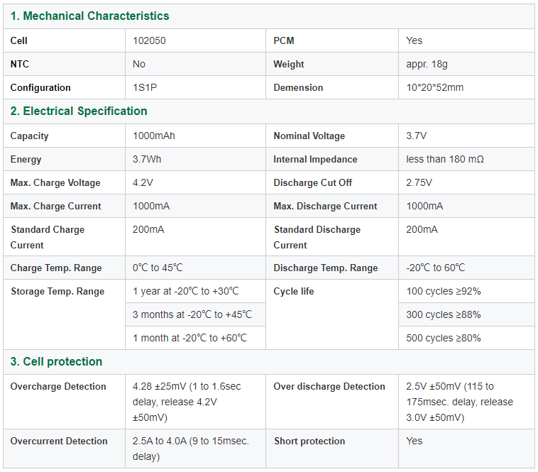Click the Nominal Voltage label
Image resolution: width=538 pixels, height=472 pixels.
click(309, 136)
